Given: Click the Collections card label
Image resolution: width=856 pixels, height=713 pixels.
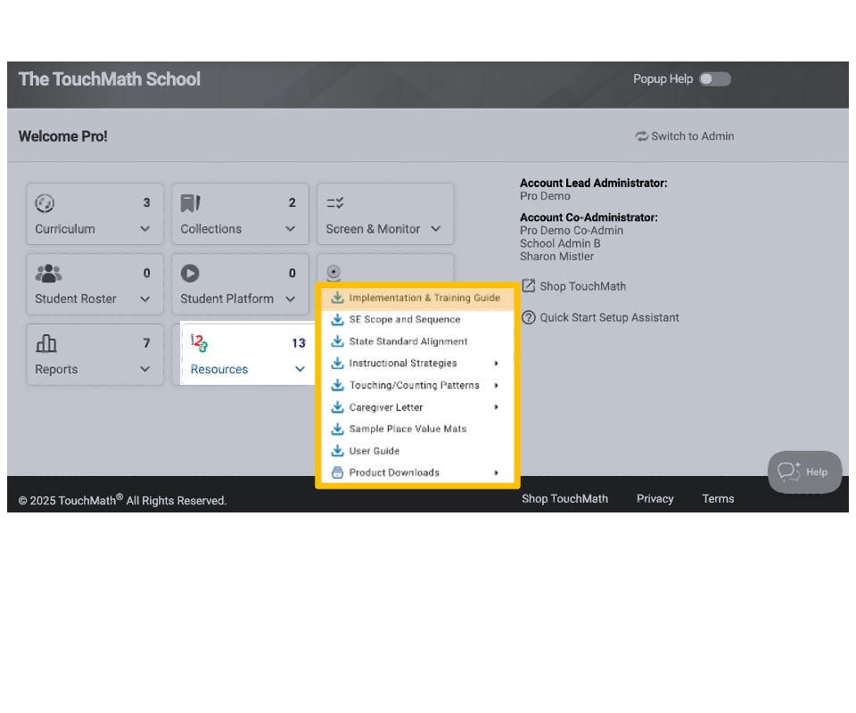Looking at the screenshot, I should tap(210, 229).
